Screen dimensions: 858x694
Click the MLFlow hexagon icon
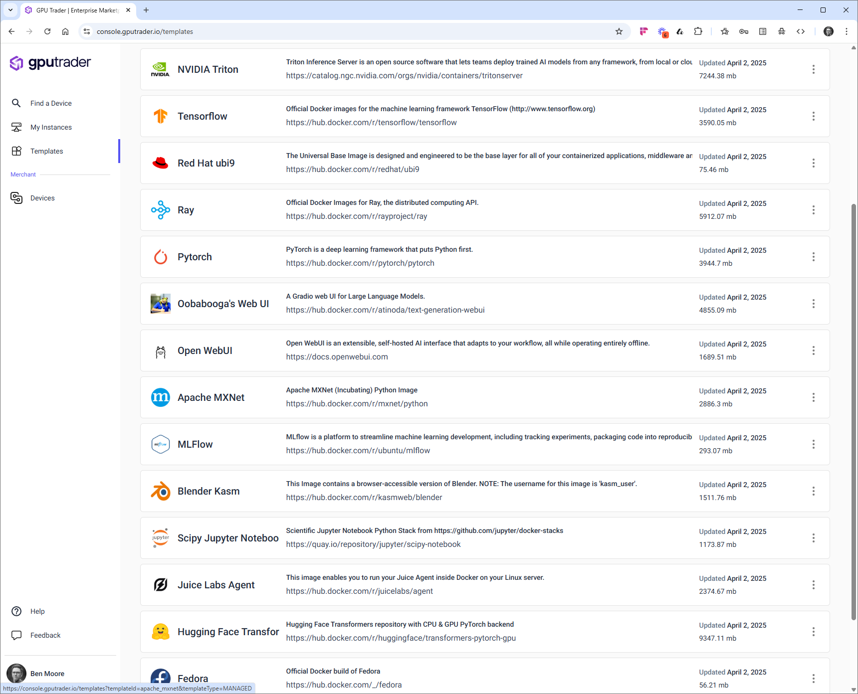coord(160,444)
